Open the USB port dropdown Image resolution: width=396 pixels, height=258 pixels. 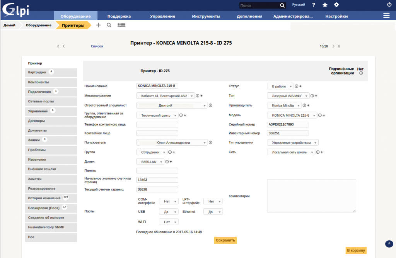point(169,212)
